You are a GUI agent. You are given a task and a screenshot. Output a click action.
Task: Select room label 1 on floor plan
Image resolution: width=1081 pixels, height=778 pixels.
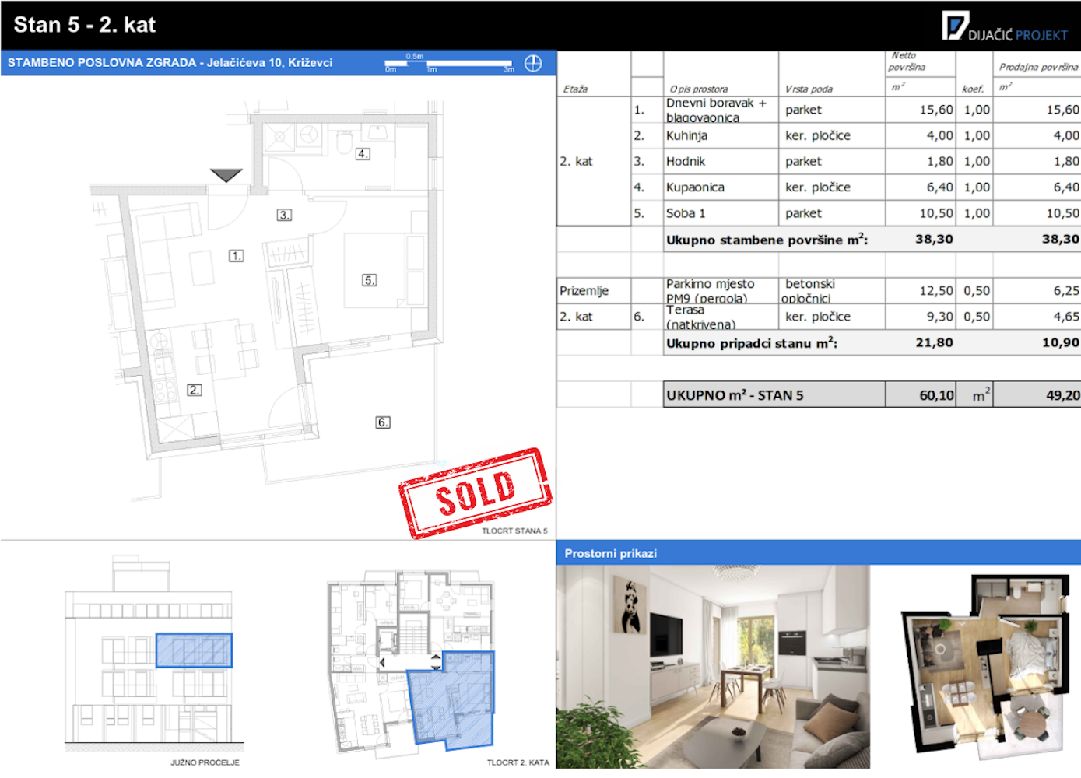click(x=236, y=255)
